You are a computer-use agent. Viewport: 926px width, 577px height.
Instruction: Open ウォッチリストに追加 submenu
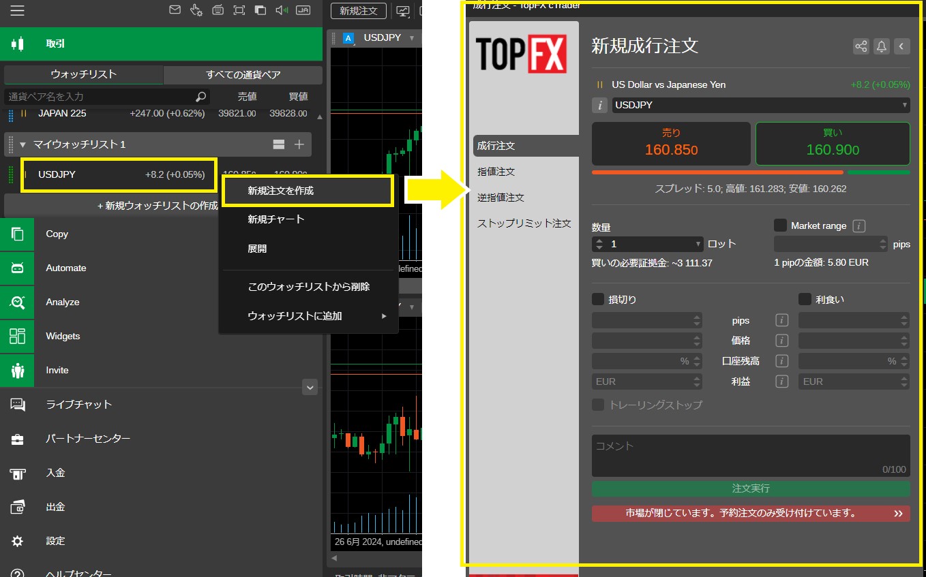click(308, 316)
